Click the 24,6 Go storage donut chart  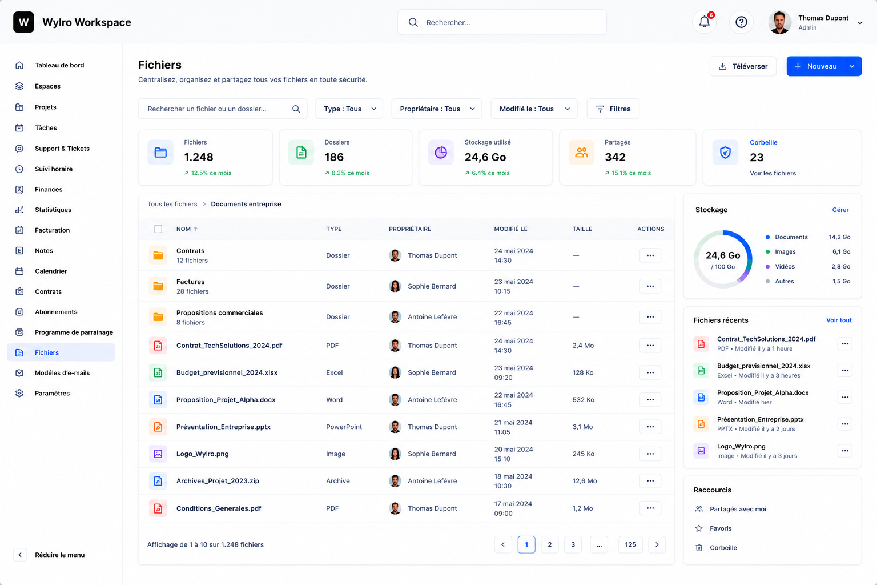pos(723,259)
